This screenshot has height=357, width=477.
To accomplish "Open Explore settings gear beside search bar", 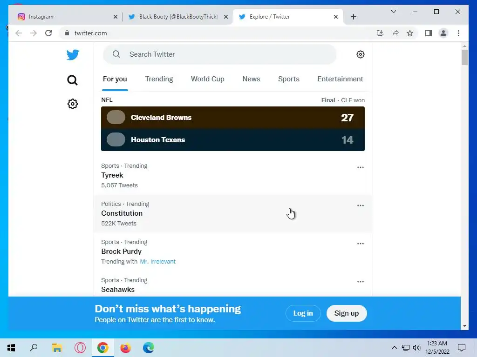I will 360,54.
